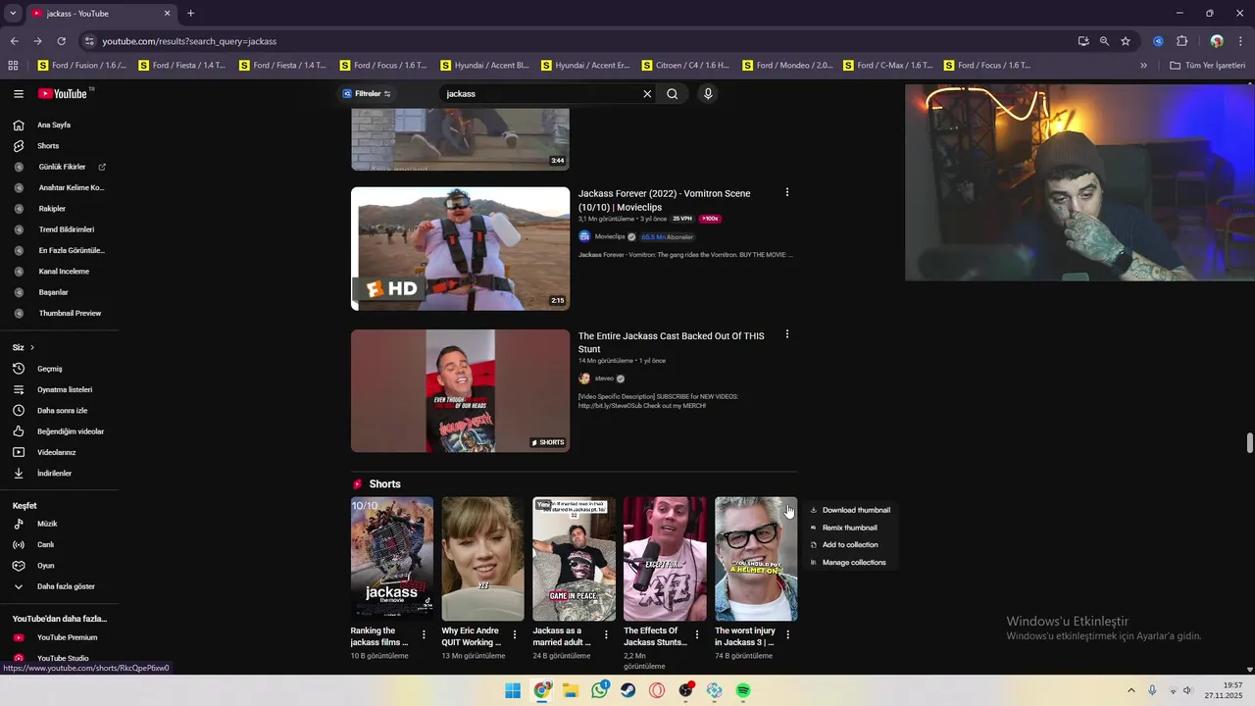Open İndirilenler download icon

(18, 474)
